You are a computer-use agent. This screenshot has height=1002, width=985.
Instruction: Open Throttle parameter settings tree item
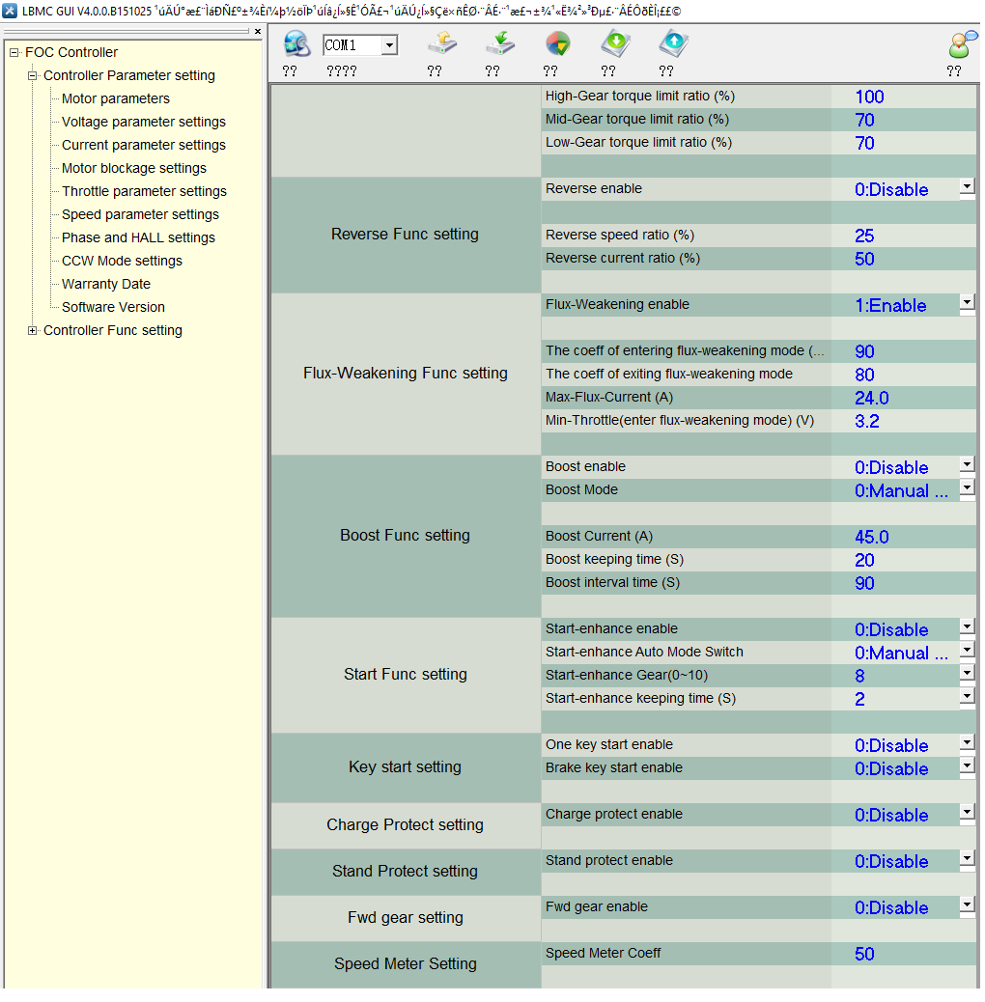144,191
